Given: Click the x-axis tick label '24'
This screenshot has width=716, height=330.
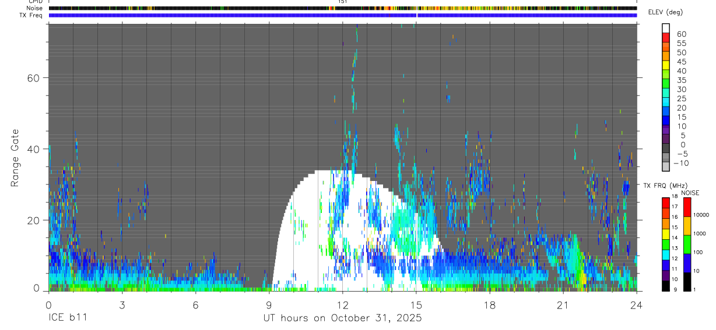Looking at the screenshot, I should point(637,306).
